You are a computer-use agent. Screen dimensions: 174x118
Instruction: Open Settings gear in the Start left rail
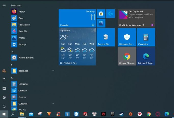pyautogui.click(x=4, y=97)
